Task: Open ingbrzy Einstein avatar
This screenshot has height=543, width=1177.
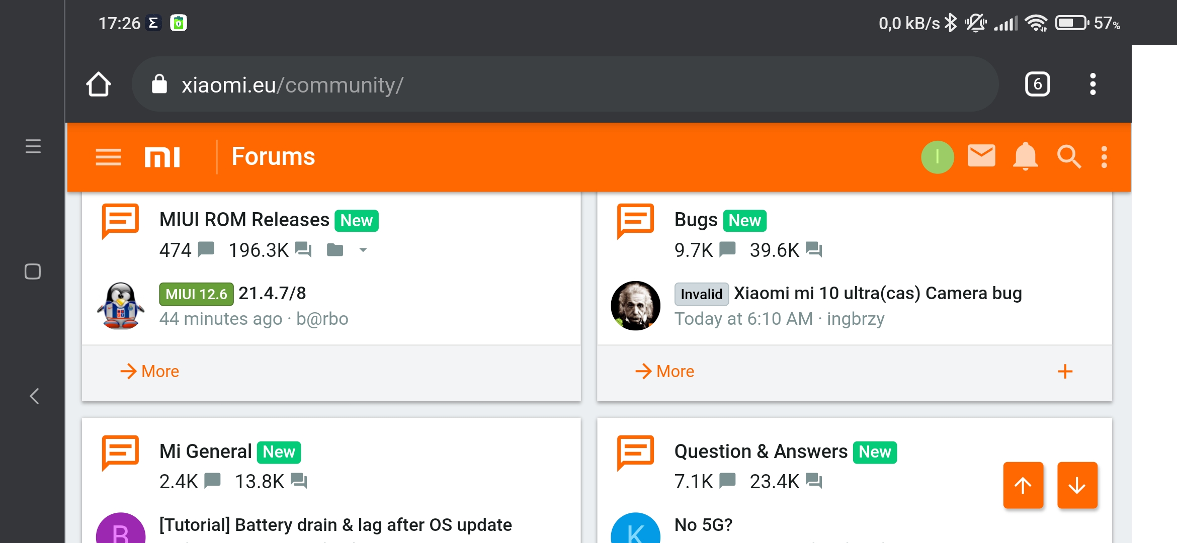Action: (x=635, y=306)
